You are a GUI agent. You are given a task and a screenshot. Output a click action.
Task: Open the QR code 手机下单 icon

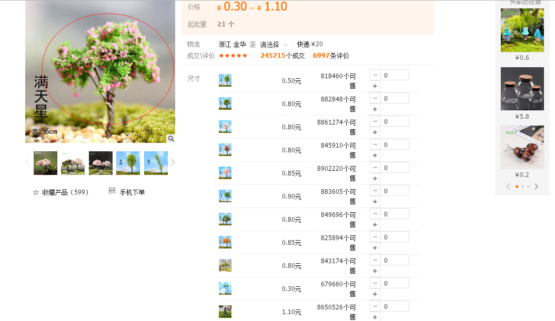[x=112, y=191]
